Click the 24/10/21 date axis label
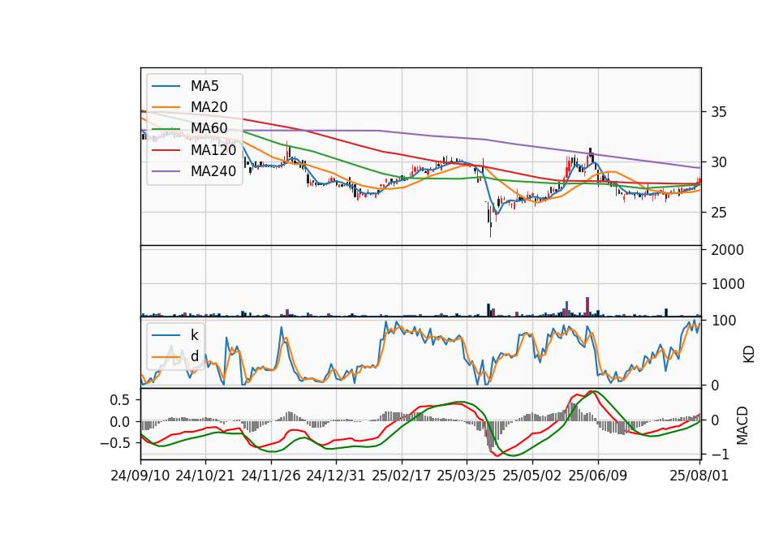The image size is (779, 560). 205,476
